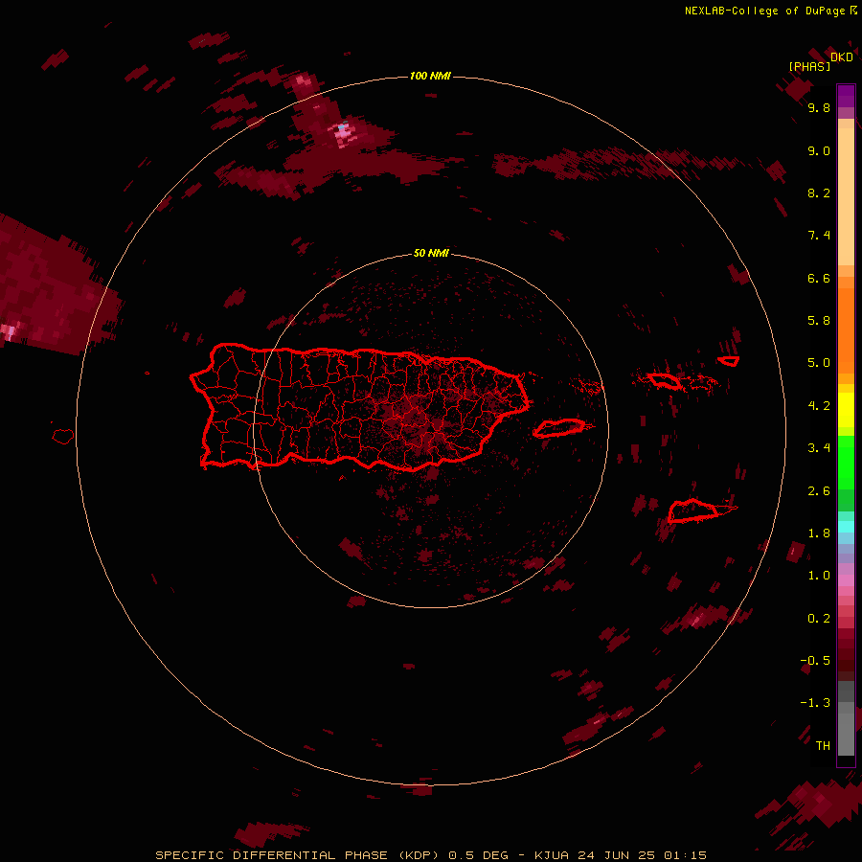Click the Vieques island outline east of Puerto Rico

point(558,428)
